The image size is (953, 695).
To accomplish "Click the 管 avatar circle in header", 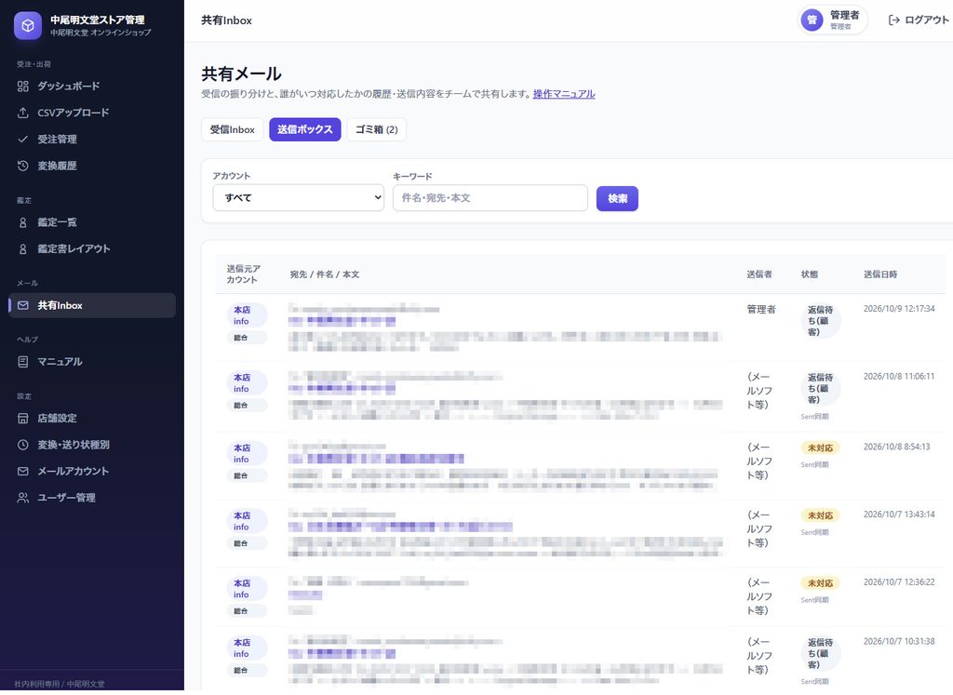I will pyautogui.click(x=812, y=20).
